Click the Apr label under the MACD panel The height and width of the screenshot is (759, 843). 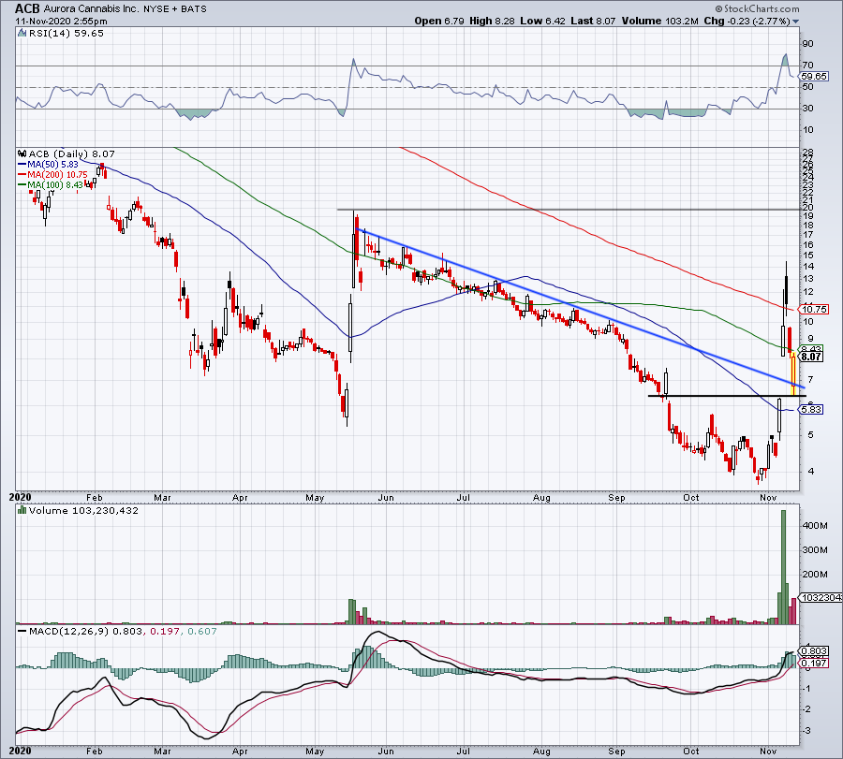click(240, 751)
